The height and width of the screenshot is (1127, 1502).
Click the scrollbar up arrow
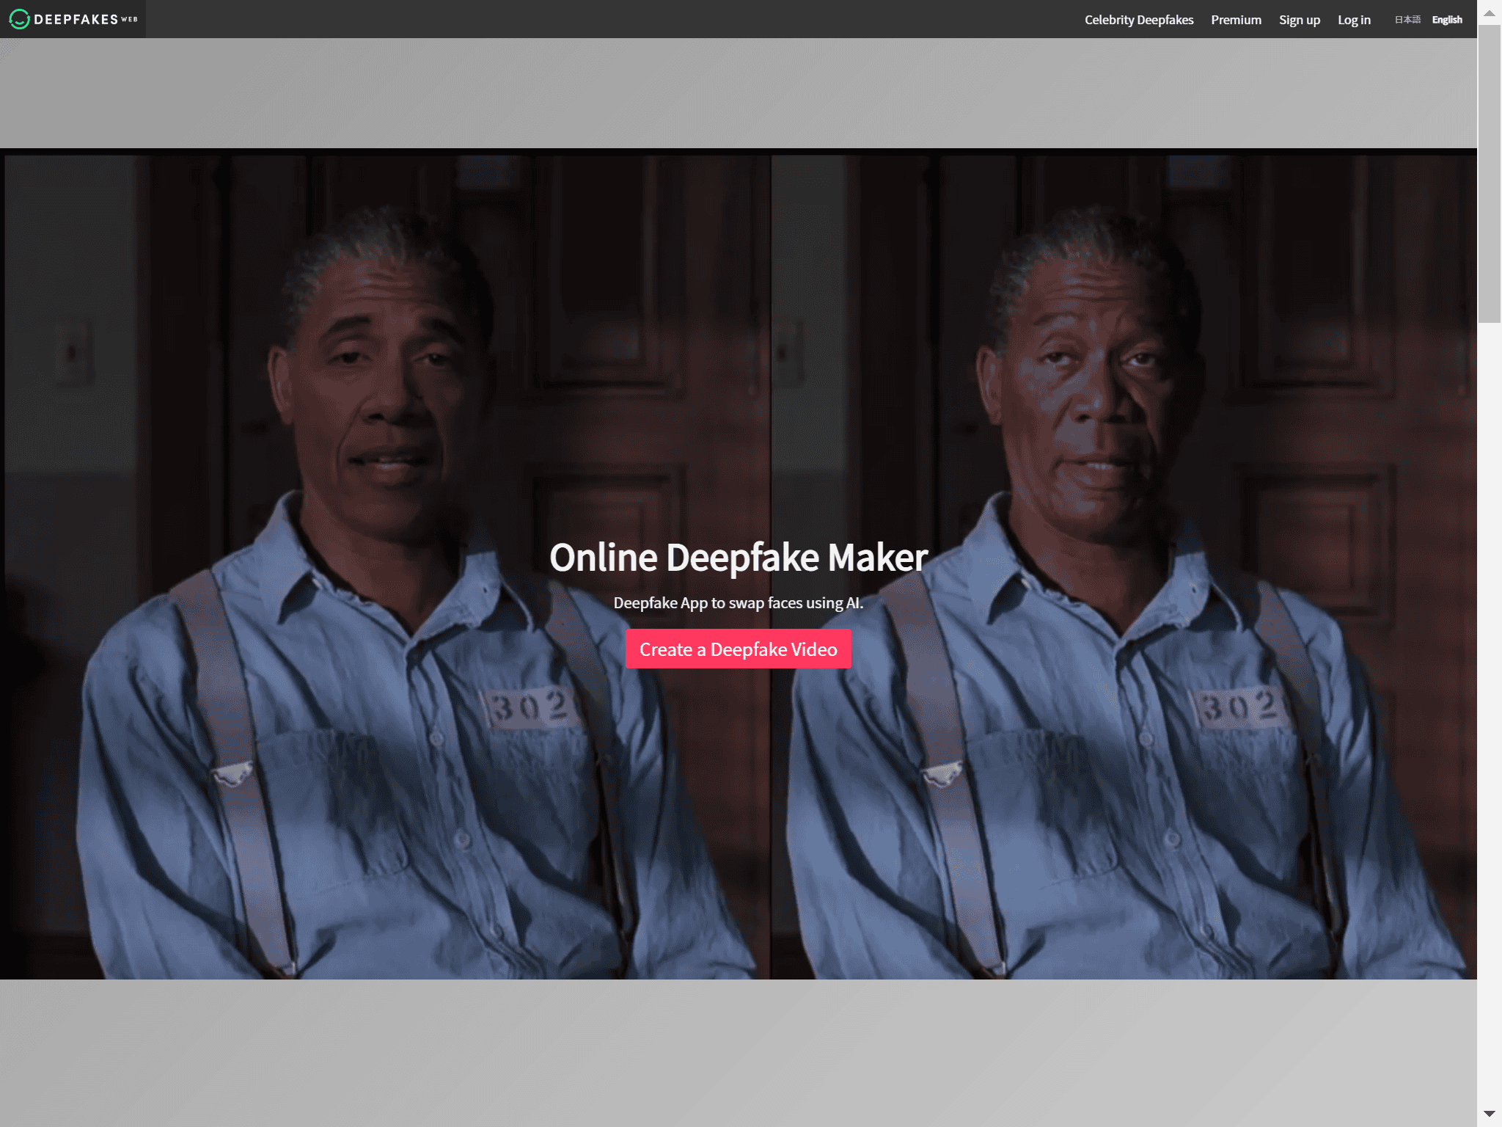point(1490,12)
